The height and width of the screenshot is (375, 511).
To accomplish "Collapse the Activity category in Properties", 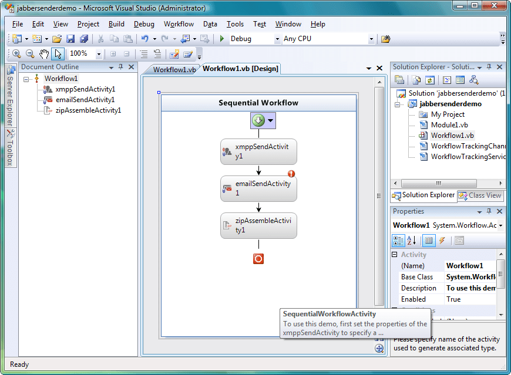I will [395, 255].
